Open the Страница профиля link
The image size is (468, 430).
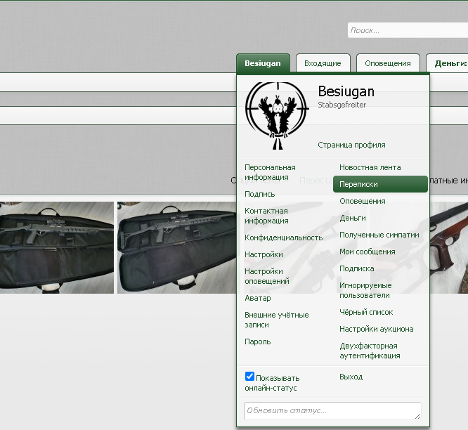coord(351,145)
